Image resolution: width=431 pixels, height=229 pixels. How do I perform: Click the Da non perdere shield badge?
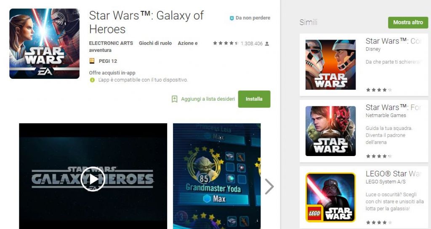[232, 18]
